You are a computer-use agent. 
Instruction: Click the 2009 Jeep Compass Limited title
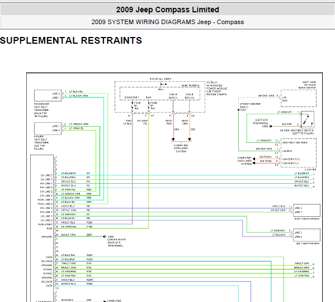tap(168, 10)
